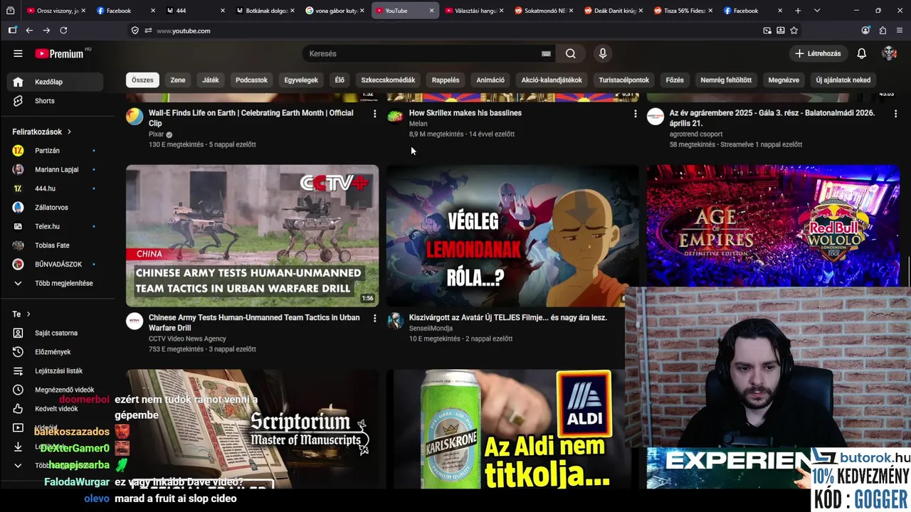Click the search magnifier button
This screenshot has height=512, width=911.
pyautogui.click(x=571, y=53)
